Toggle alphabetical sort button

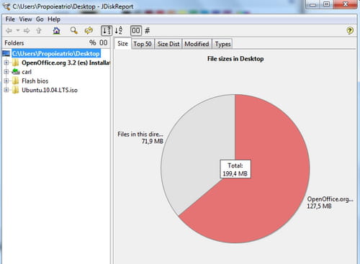[119, 30]
